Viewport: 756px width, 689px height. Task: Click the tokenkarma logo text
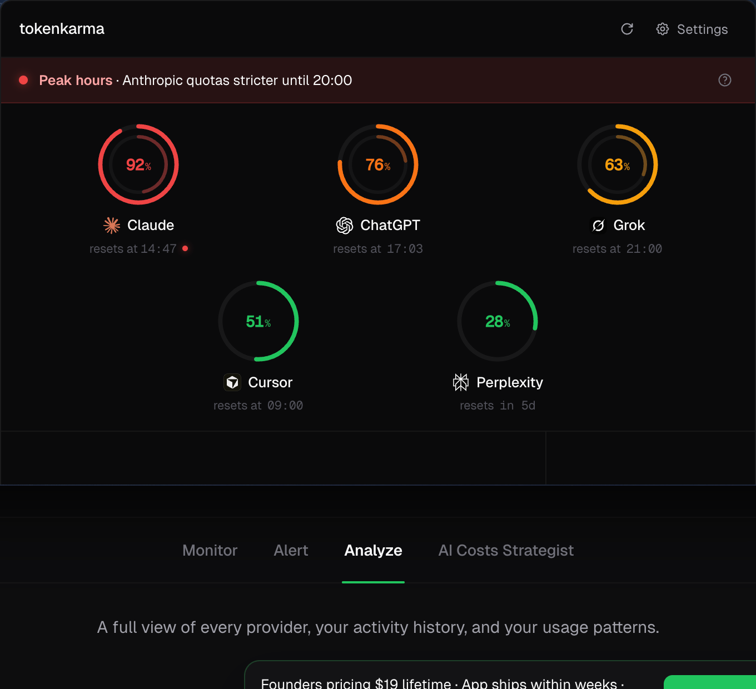(x=62, y=29)
